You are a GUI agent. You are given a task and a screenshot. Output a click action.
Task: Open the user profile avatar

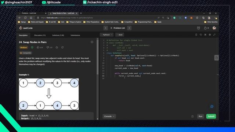pos(214,28)
